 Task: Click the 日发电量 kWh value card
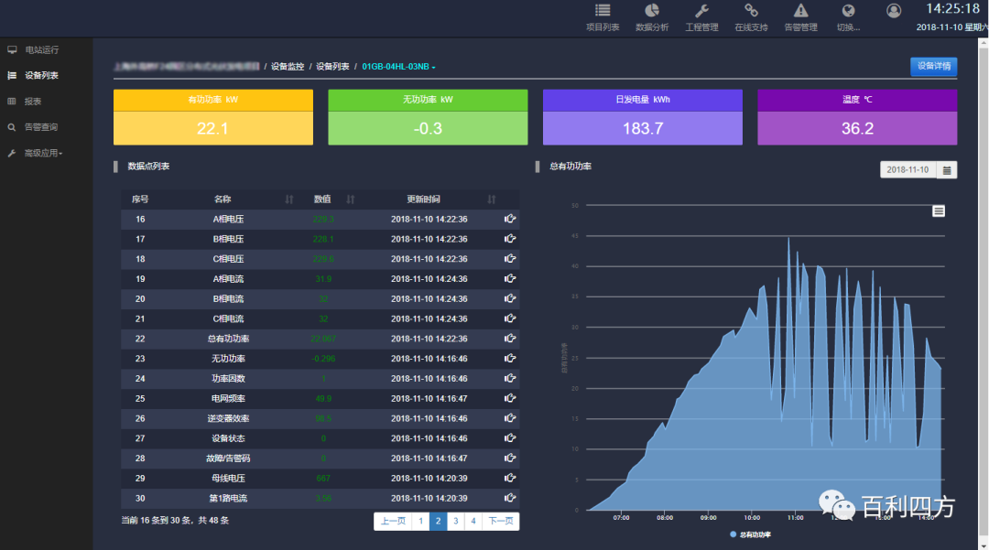(643, 117)
